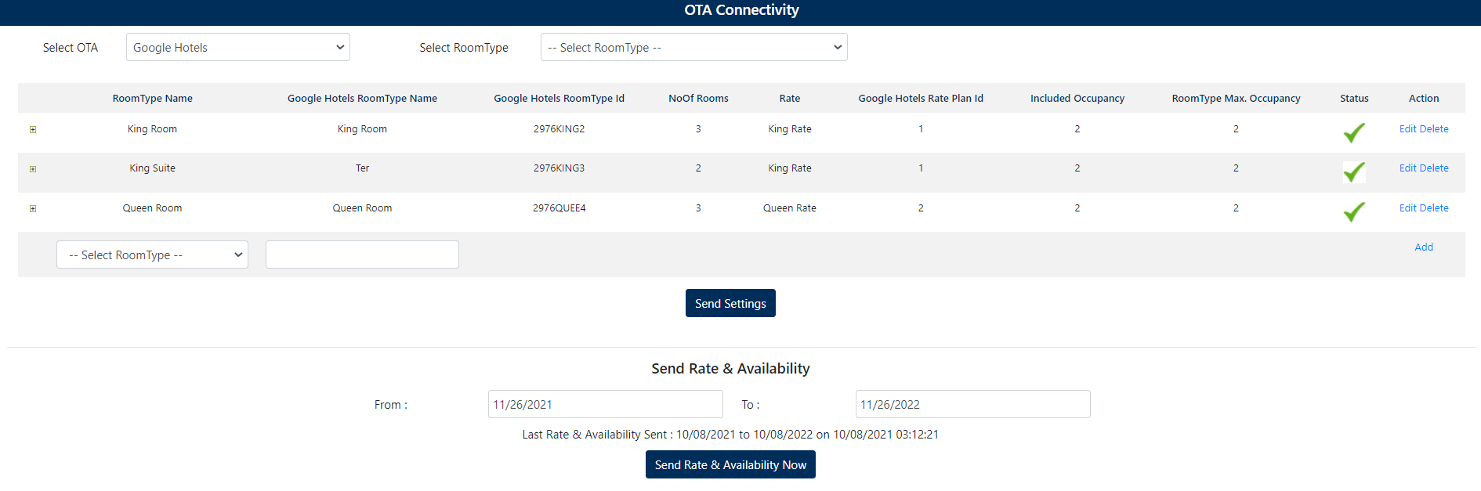Click green checkmark status for Queen Room

point(1353,212)
